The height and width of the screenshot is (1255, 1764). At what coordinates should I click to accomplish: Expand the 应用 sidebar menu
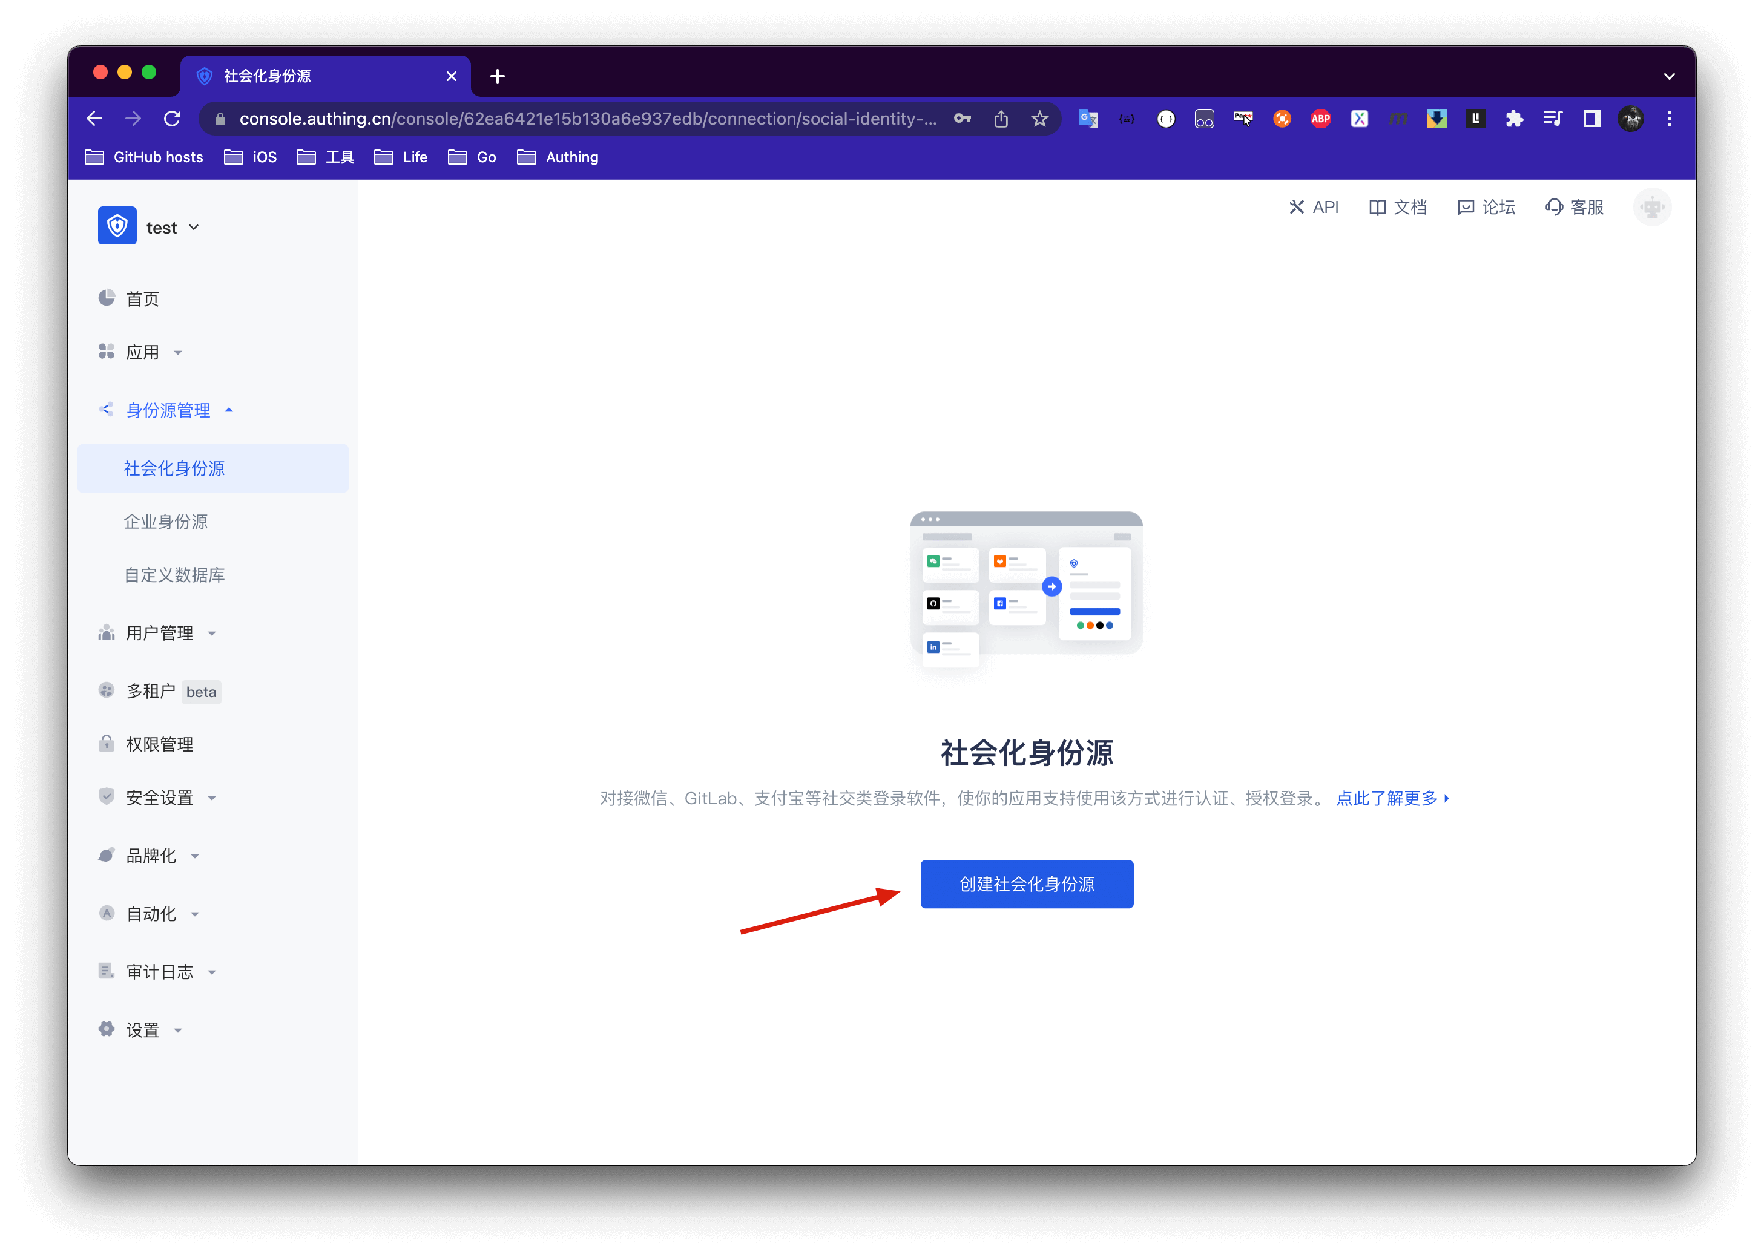pos(142,352)
